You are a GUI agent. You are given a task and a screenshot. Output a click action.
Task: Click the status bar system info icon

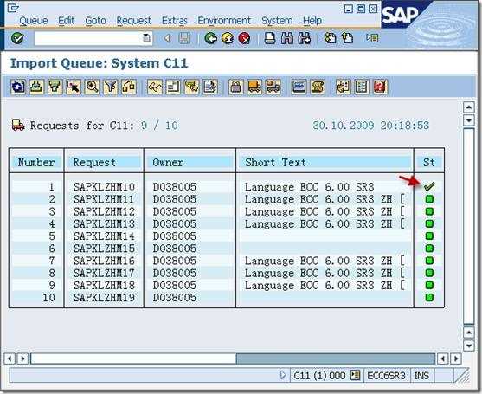355,375
